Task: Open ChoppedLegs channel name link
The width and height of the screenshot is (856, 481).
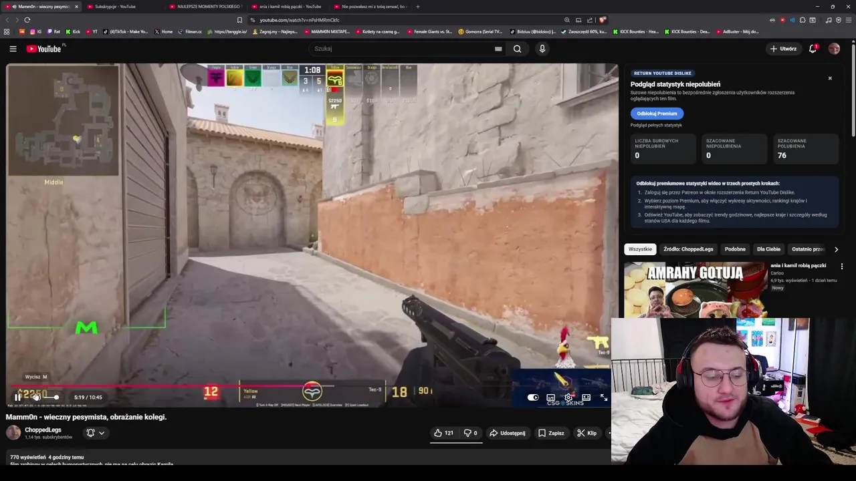Action: (43, 430)
